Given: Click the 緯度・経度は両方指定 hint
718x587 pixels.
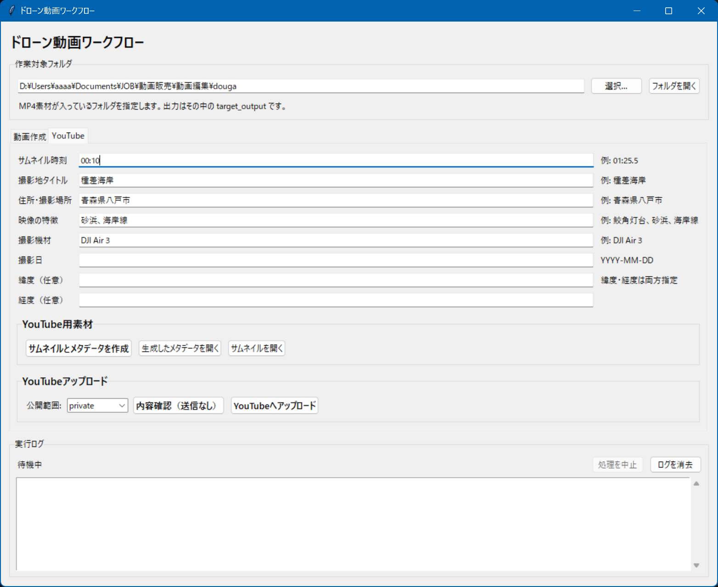Looking at the screenshot, I should point(639,280).
